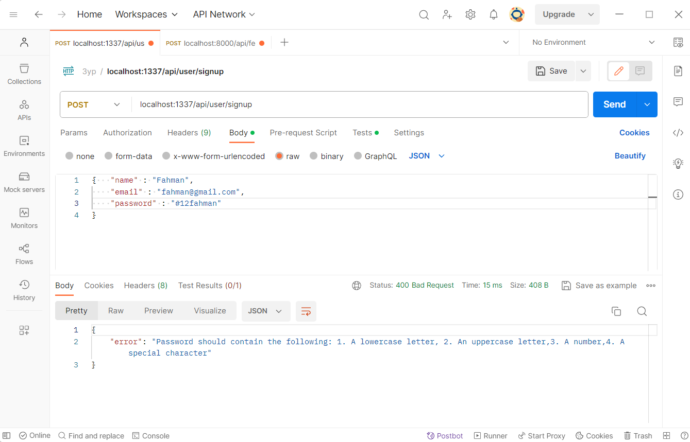Click the configure sidebar grid-plus icon
Image resolution: width=690 pixels, height=442 pixels.
tap(24, 330)
